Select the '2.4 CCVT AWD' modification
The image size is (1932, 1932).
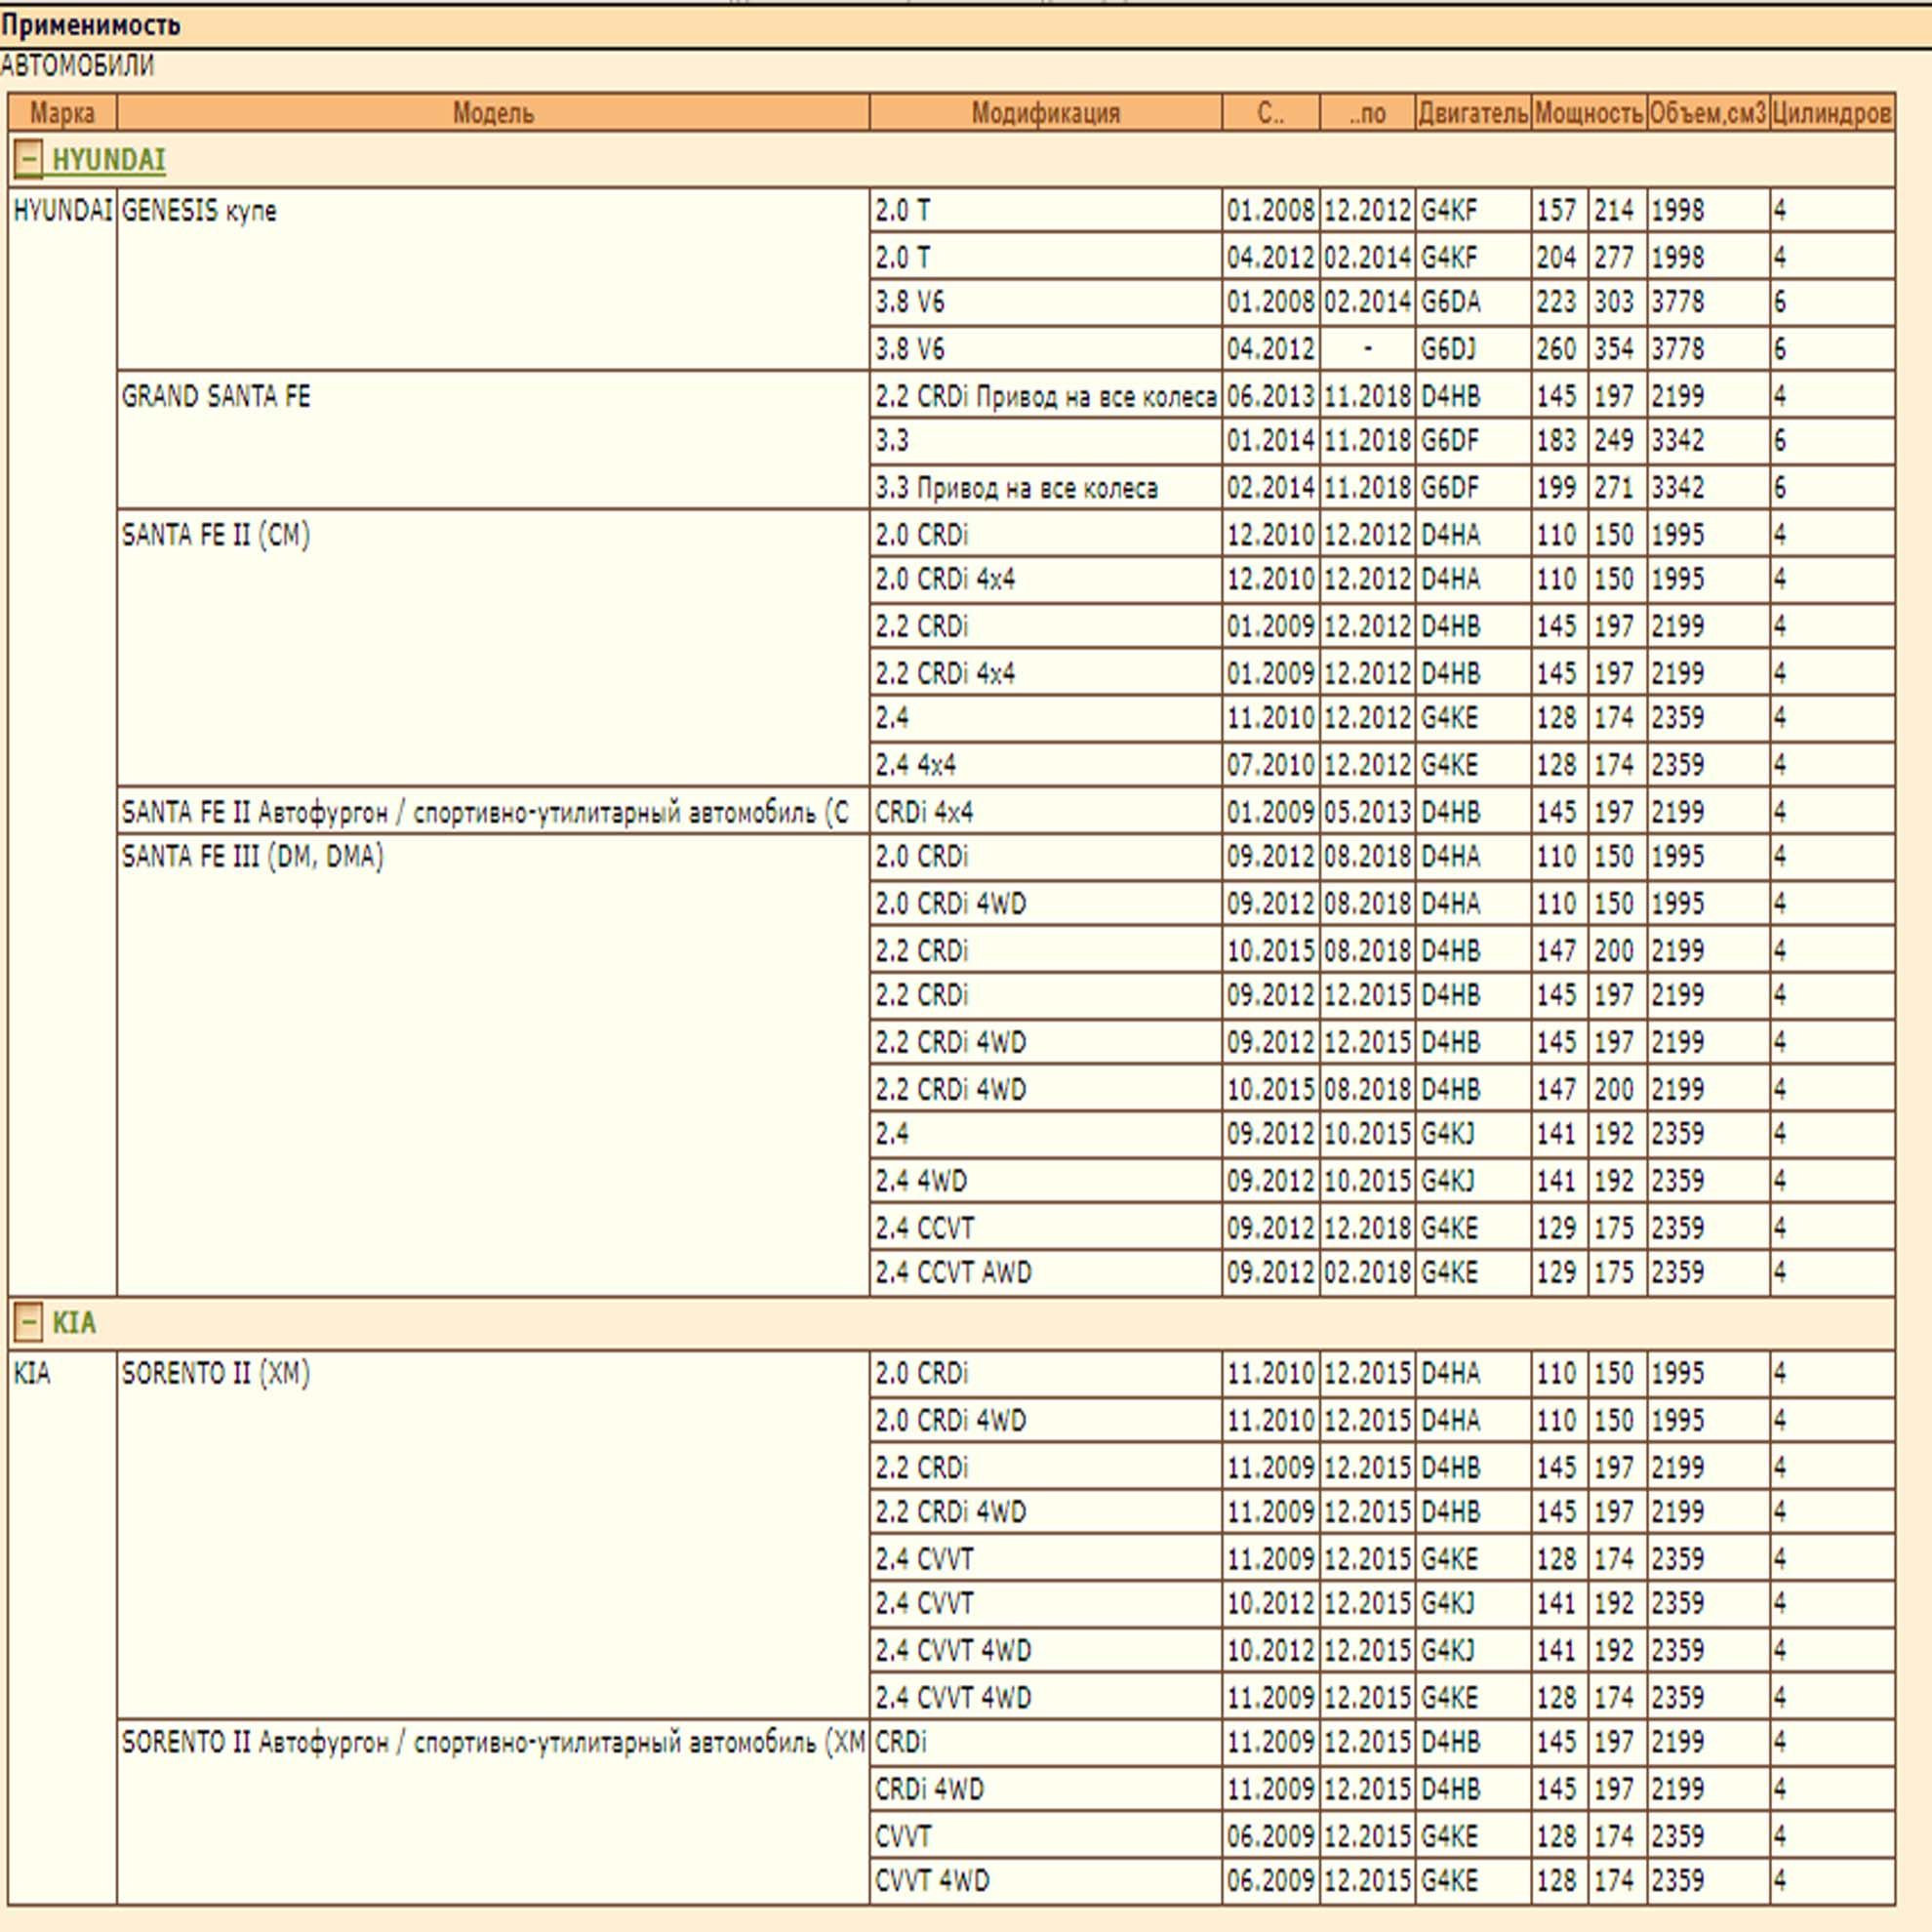tap(1046, 1272)
